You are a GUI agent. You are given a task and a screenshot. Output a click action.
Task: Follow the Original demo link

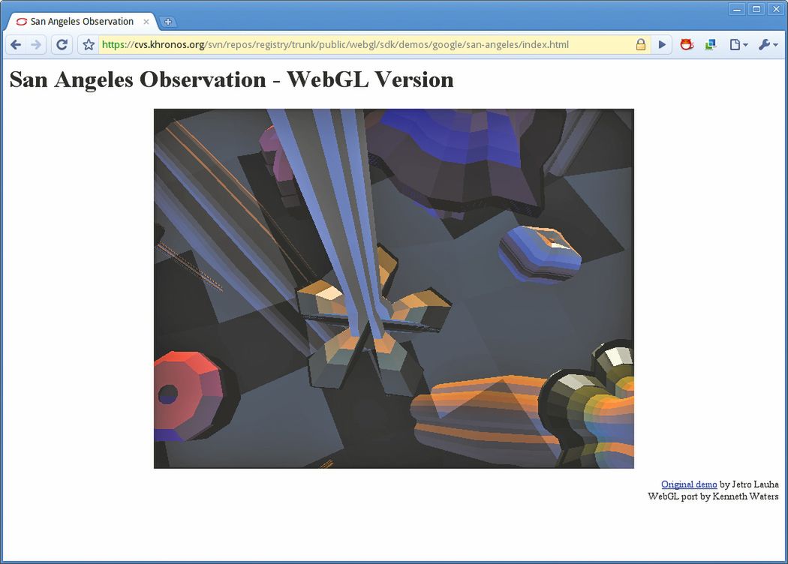[x=688, y=484]
